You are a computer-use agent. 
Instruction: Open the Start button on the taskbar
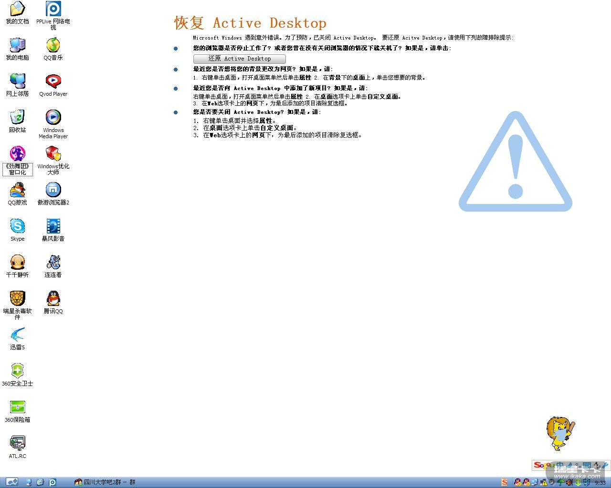point(12,482)
